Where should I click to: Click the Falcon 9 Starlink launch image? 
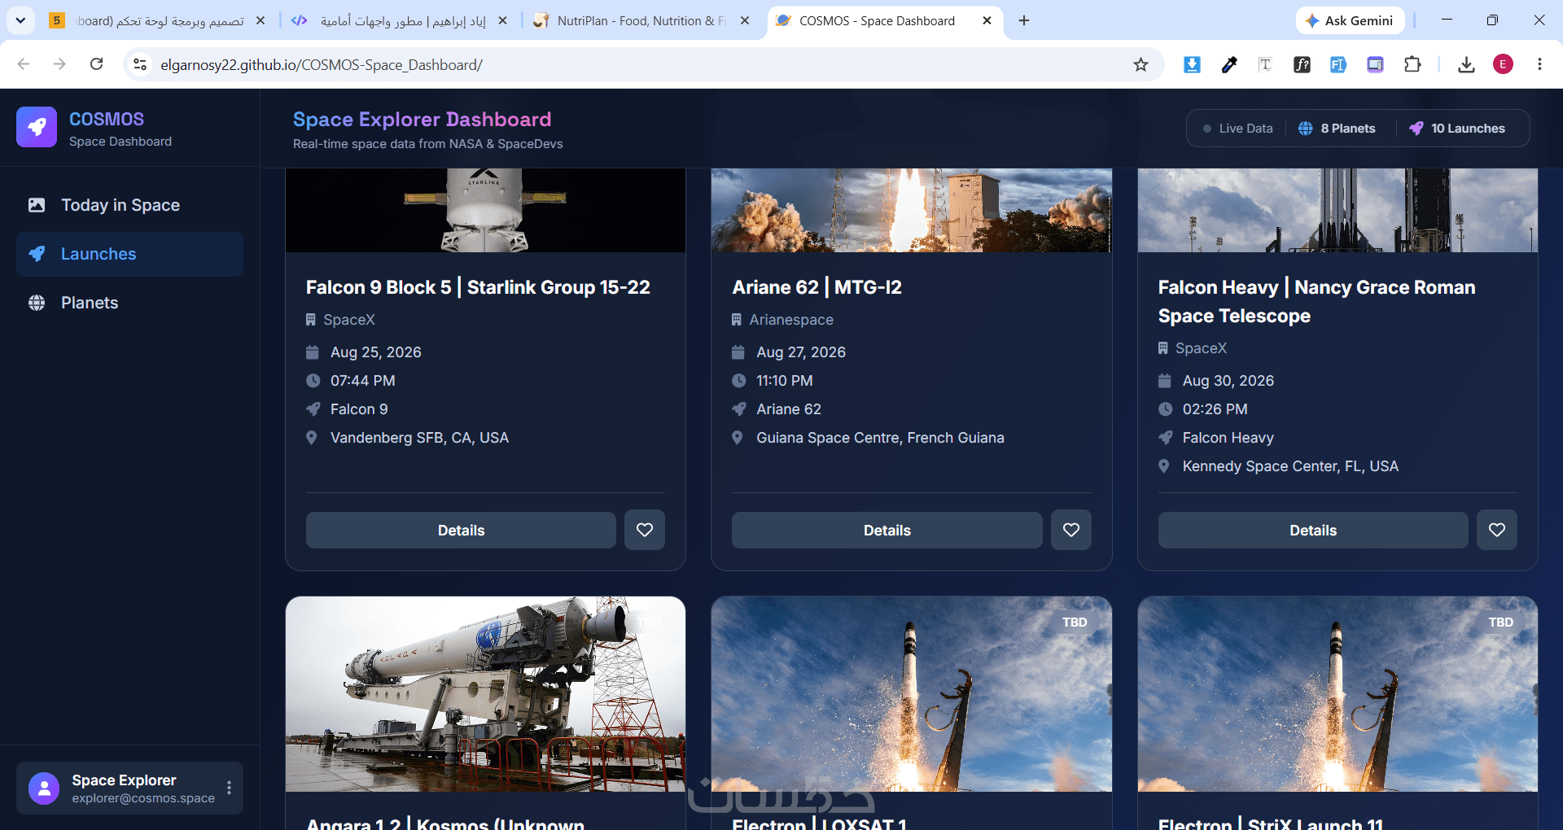click(485, 210)
